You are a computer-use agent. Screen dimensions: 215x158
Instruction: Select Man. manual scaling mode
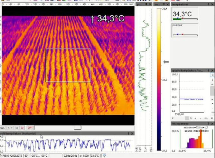click(3, 128)
